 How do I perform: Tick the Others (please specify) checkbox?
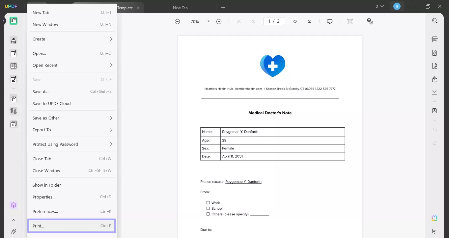tap(208, 214)
